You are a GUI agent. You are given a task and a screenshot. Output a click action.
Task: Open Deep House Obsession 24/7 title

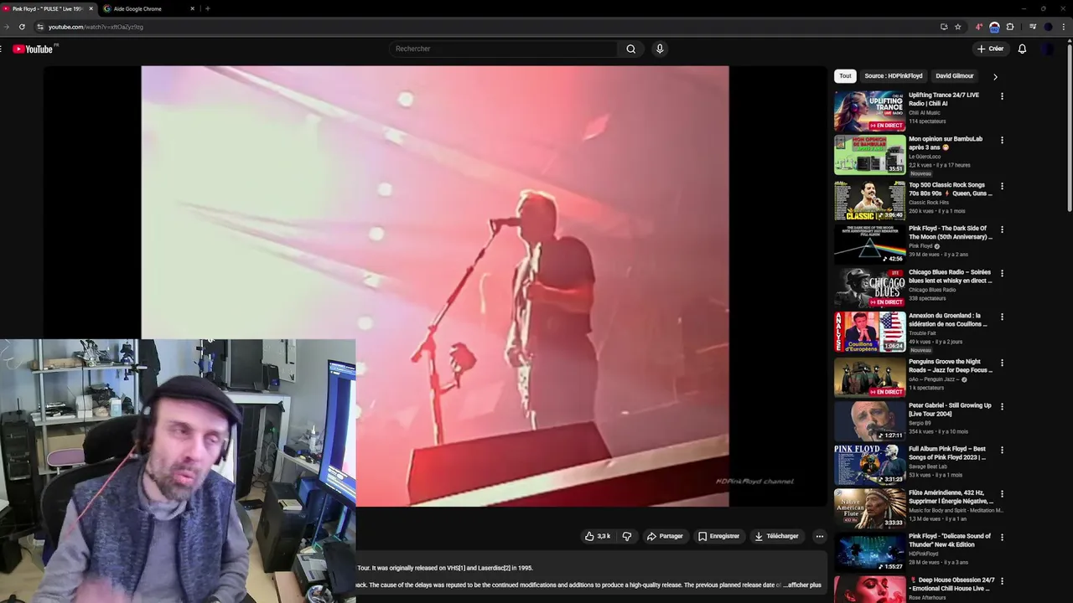click(952, 584)
